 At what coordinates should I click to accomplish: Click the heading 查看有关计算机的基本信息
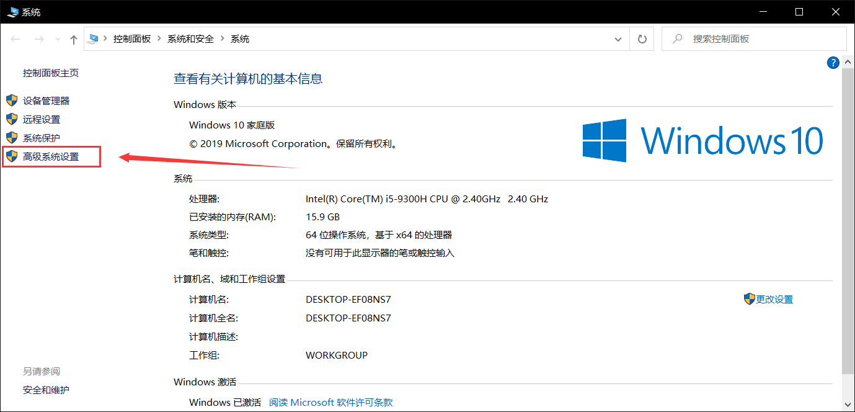click(x=248, y=79)
